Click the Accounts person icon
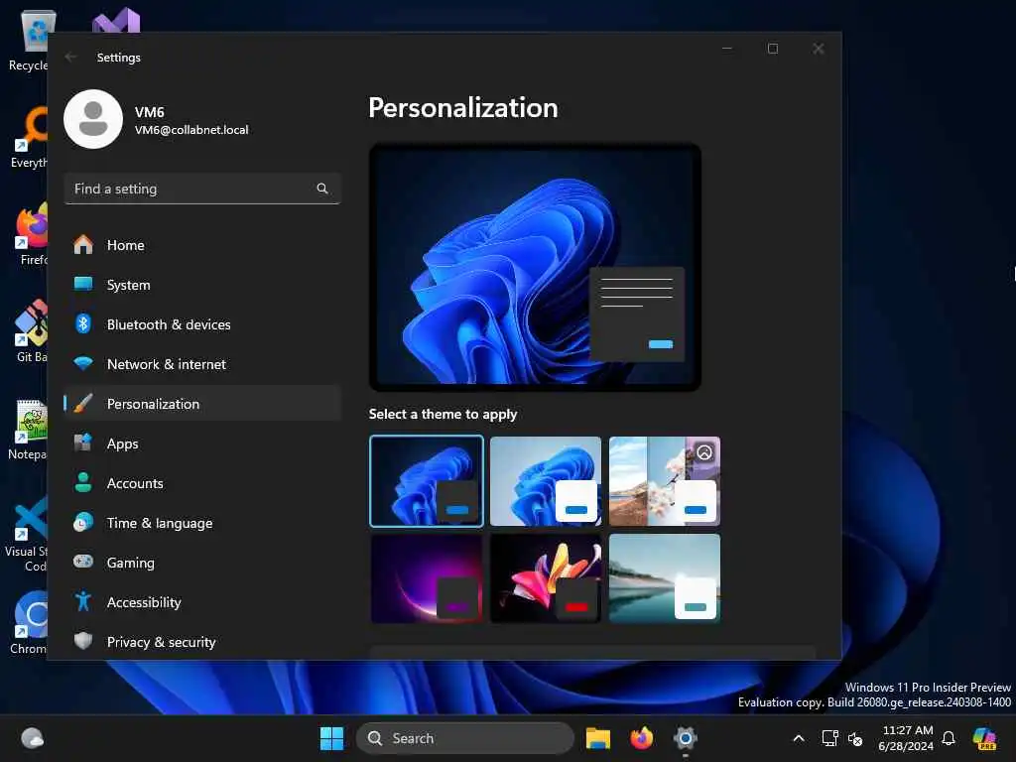 point(83,483)
